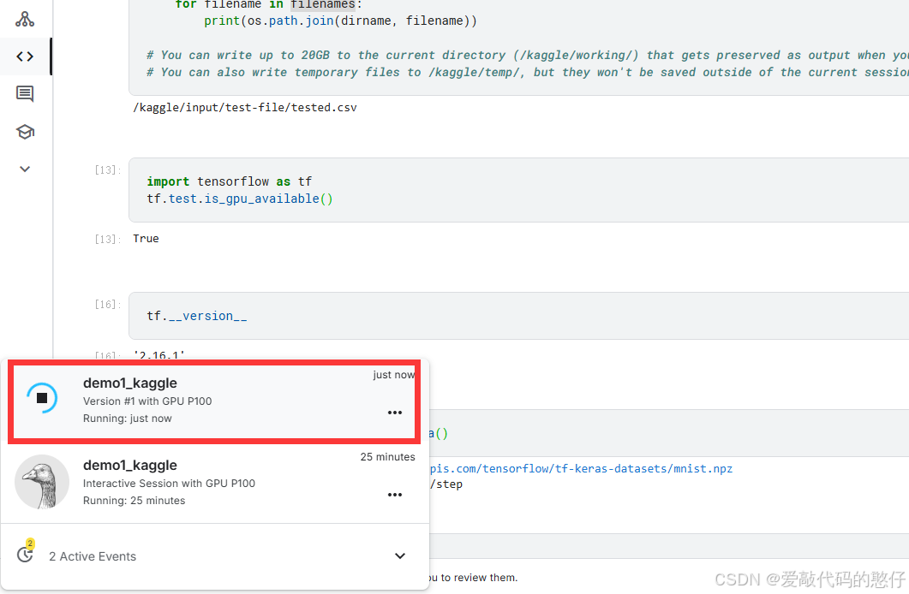
Task: Open the Learn section via graduation cap icon
Action: (25, 132)
